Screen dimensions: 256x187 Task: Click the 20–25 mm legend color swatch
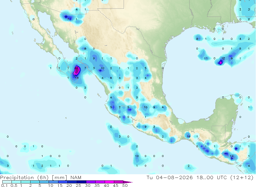click(72, 182)
